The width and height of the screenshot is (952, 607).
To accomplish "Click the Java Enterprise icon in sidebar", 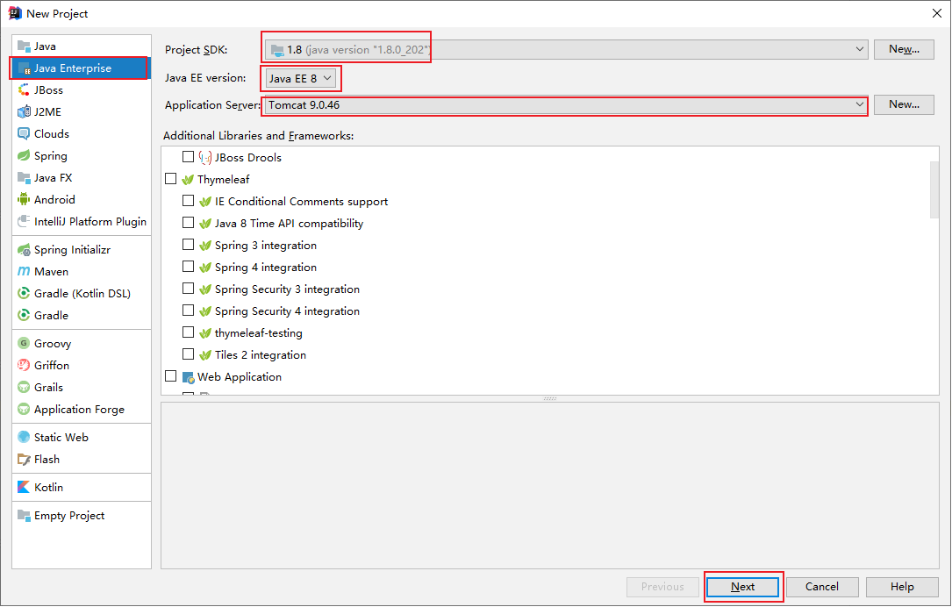I will point(24,68).
